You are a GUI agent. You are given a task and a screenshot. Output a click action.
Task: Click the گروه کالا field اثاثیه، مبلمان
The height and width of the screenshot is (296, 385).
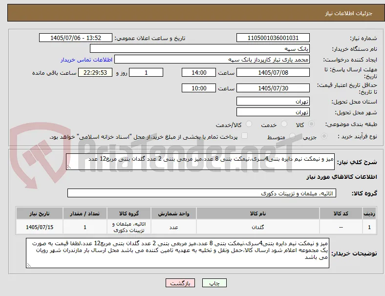tap(202, 193)
